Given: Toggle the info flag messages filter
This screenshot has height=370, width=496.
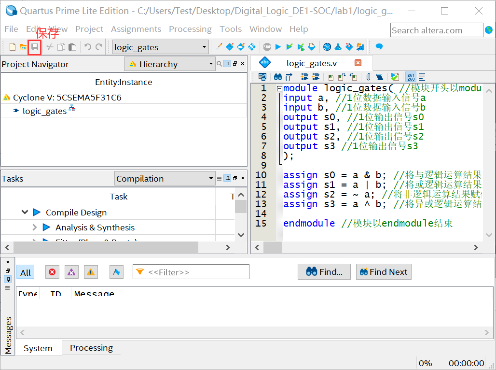Looking at the screenshot, I should (x=116, y=272).
